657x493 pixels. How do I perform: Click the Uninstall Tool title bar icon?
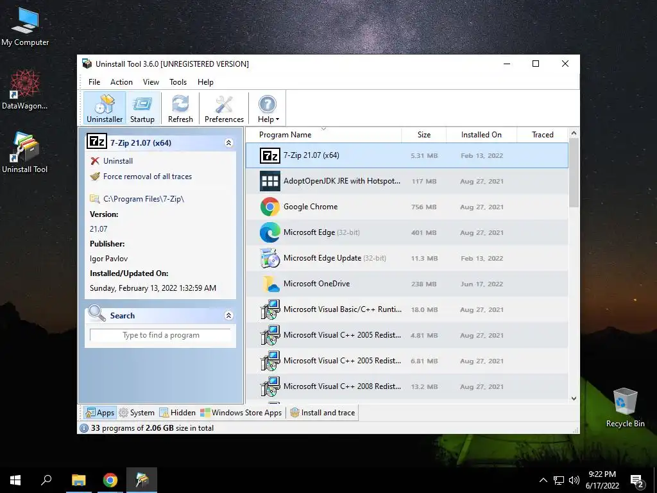tap(87, 64)
